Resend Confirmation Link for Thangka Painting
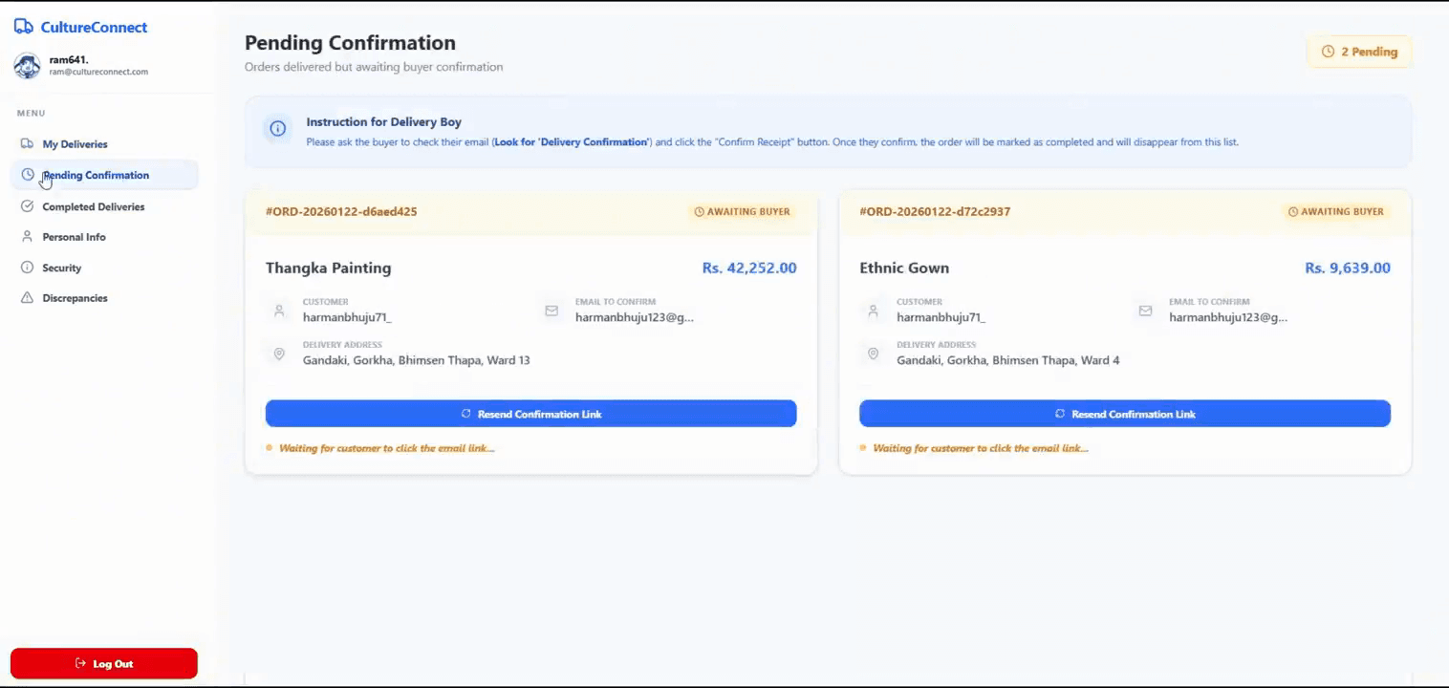 point(530,414)
